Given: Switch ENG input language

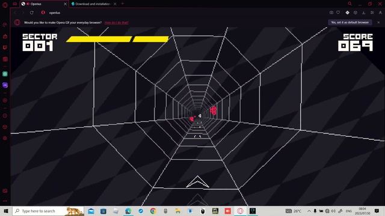Looking at the screenshot, I should (x=349, y=211).
